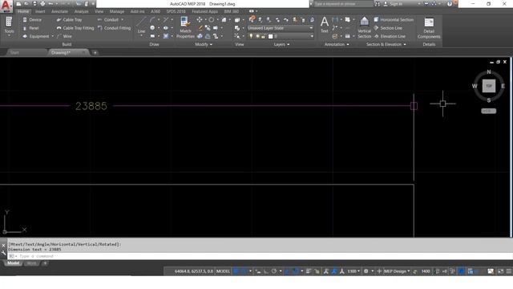
Task: Open the Analyze ribbon tab
Action: [81, 11]
